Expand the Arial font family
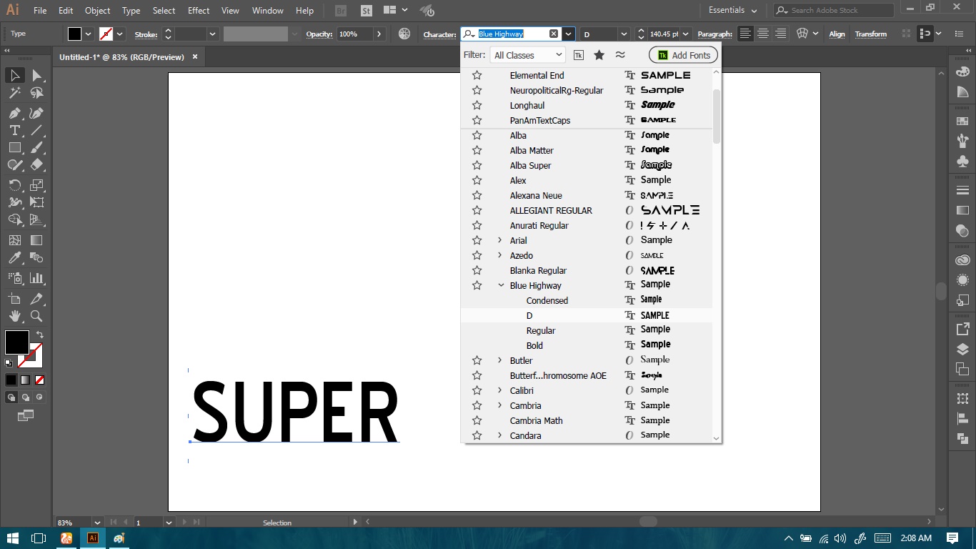 tap(500, 240)
